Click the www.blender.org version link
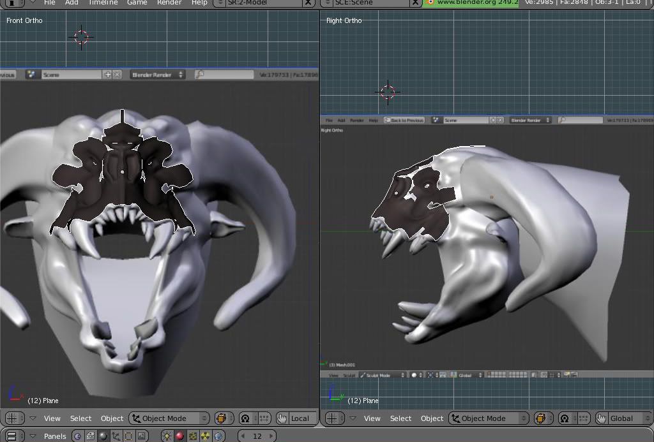654x442 pixels. coord(473,3)
